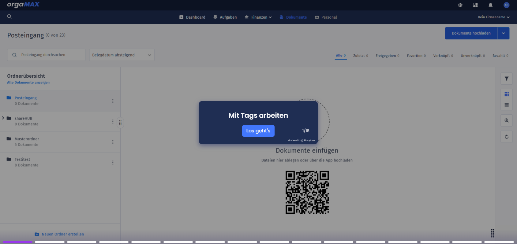The height and width of the screenshot is (244, 517).
Task: Click the 8 Dokumente count text
Action: coord(27,165)
